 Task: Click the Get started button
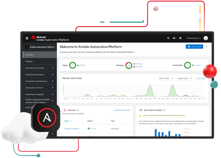(x=194, y=47)
